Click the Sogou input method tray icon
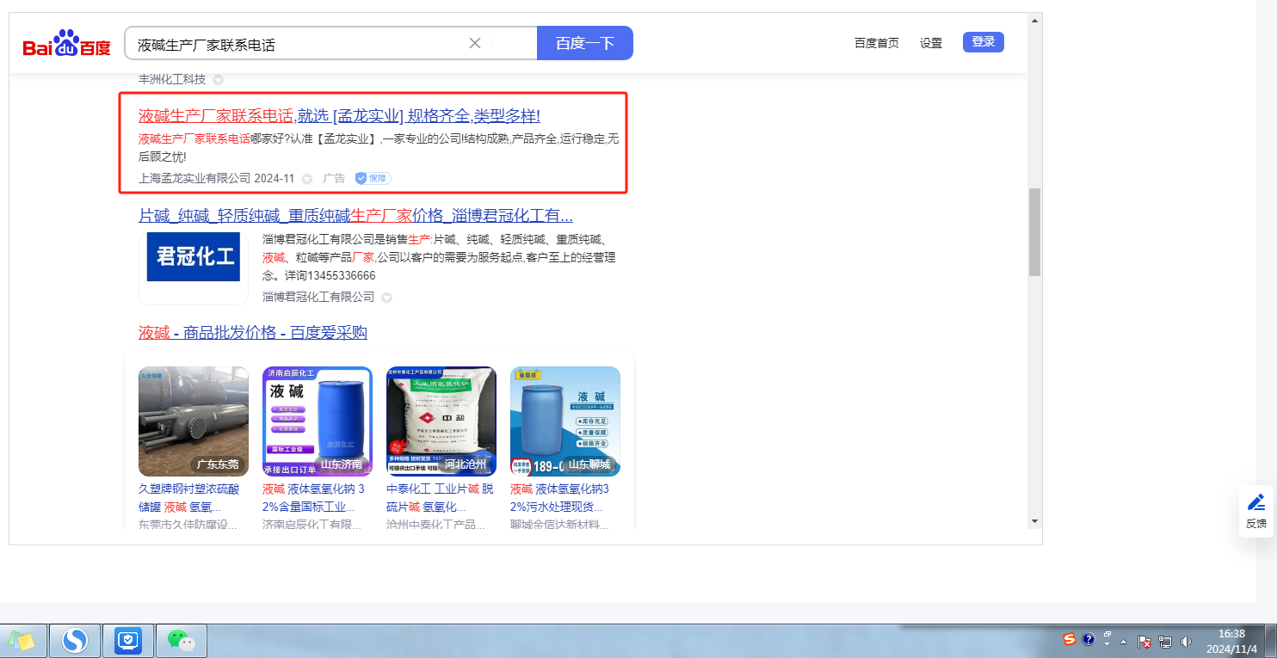 pos(1070,639)
